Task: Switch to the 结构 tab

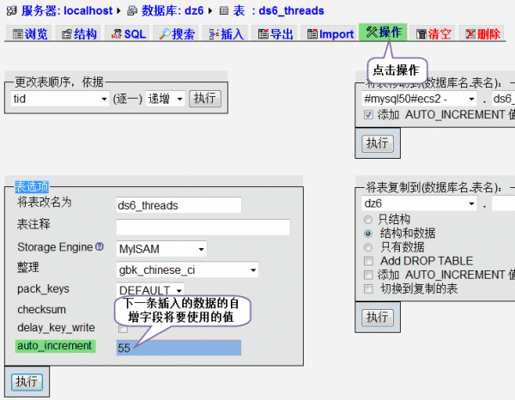Action: tap(78, 33)
